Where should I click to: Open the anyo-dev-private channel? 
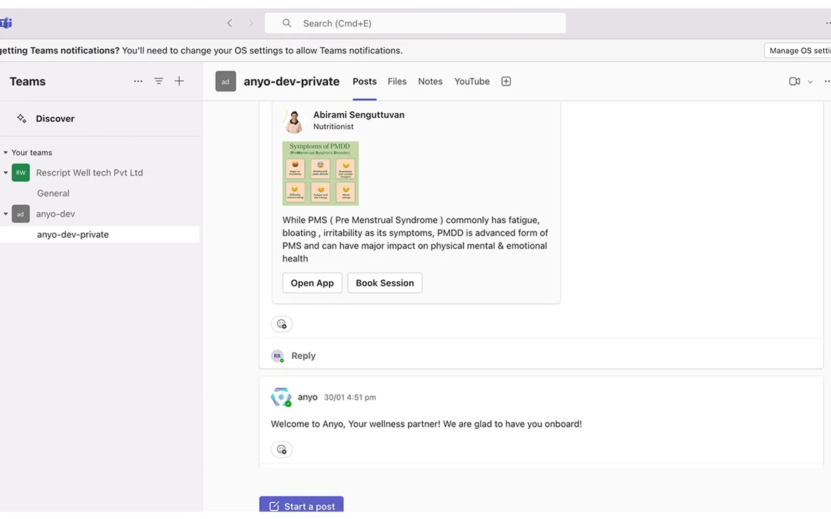tap(100, 235)
